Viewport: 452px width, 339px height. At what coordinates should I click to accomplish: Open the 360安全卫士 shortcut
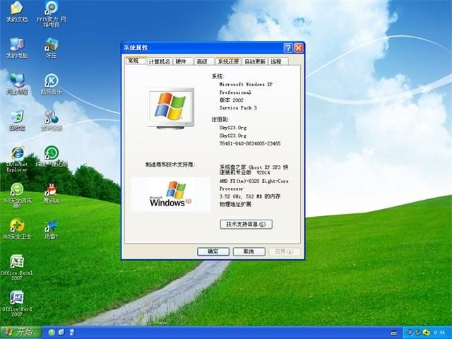[x=17, y=230]
